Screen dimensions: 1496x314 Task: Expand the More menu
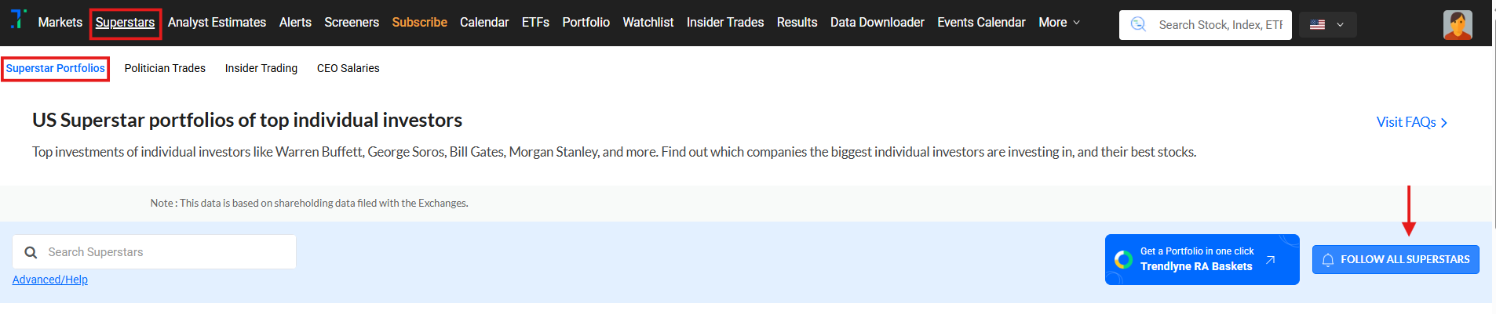[x=1059, y=23]
